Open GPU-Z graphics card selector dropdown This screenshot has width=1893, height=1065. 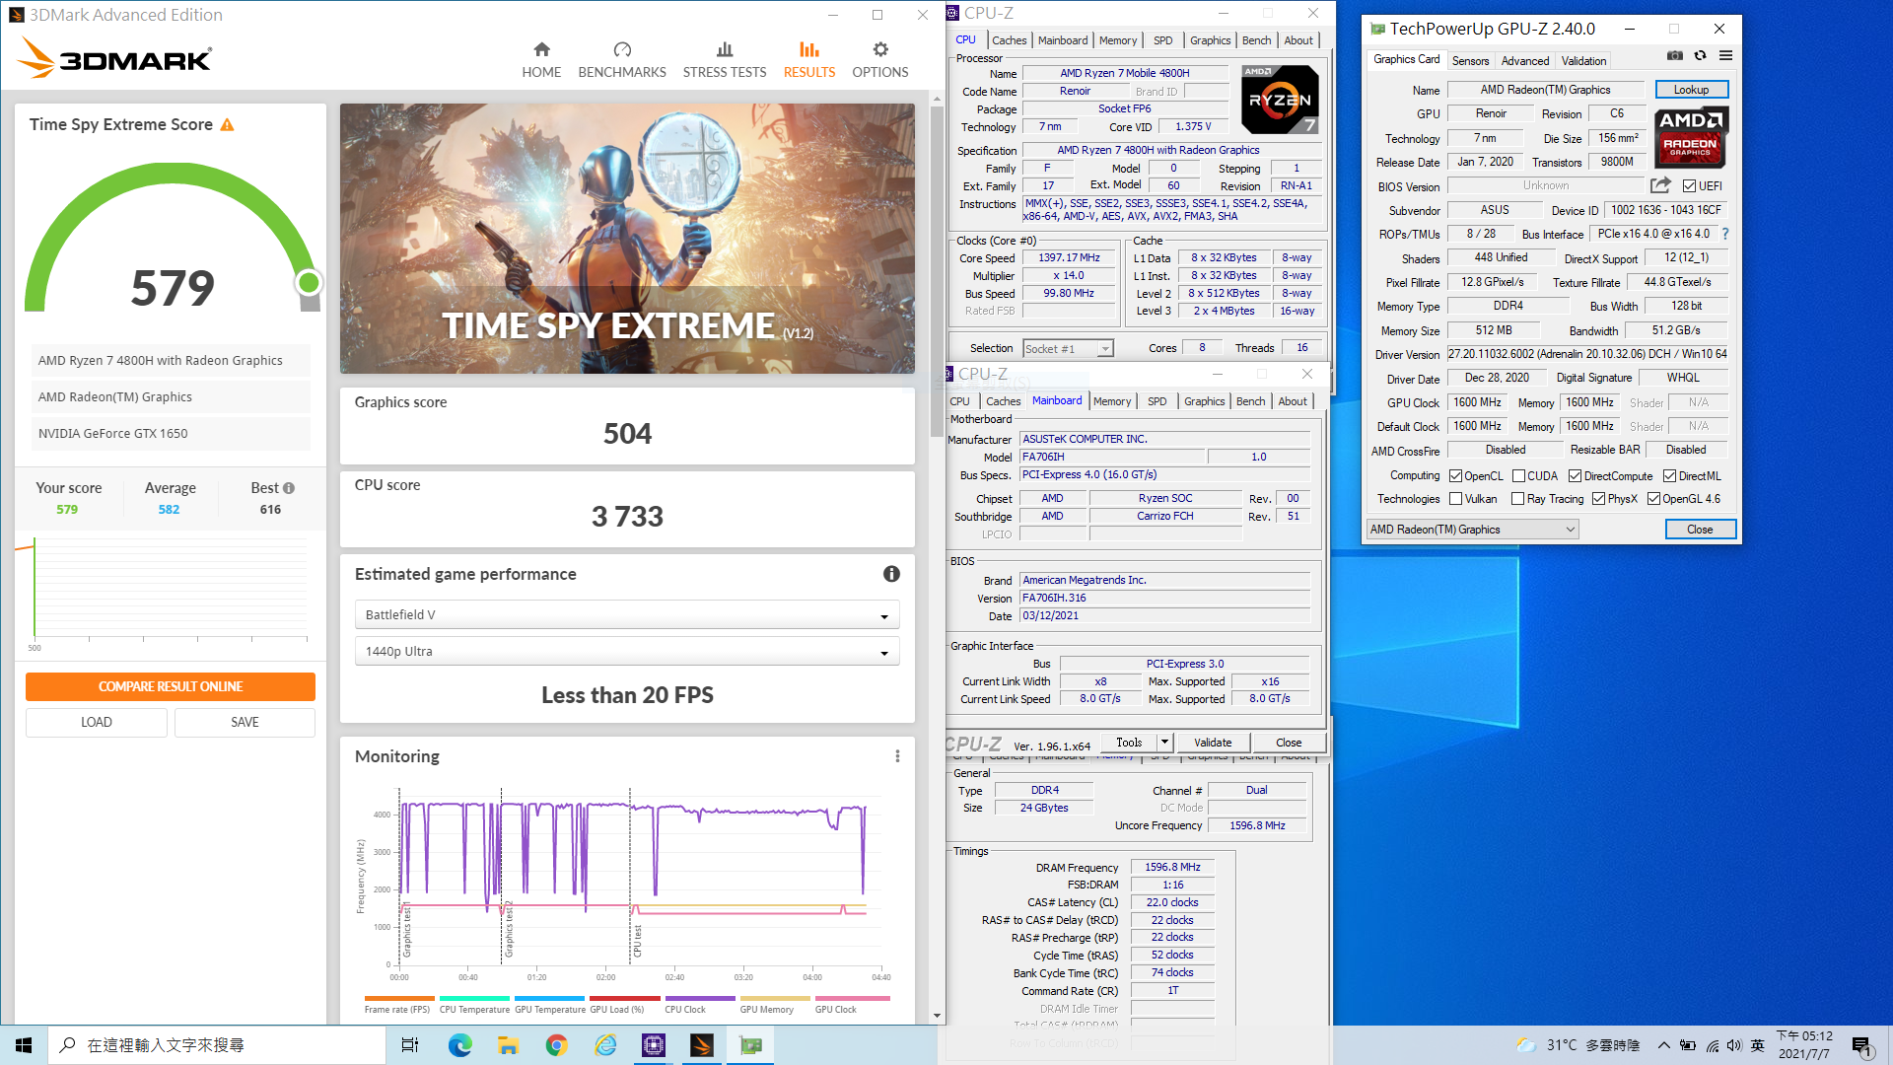pos(1473,530)
